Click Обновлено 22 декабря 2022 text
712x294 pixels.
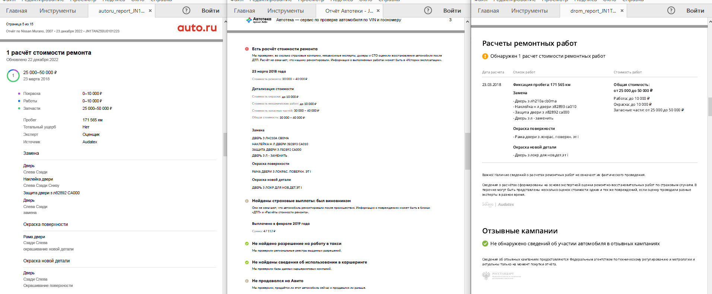(x=32, y=60)
